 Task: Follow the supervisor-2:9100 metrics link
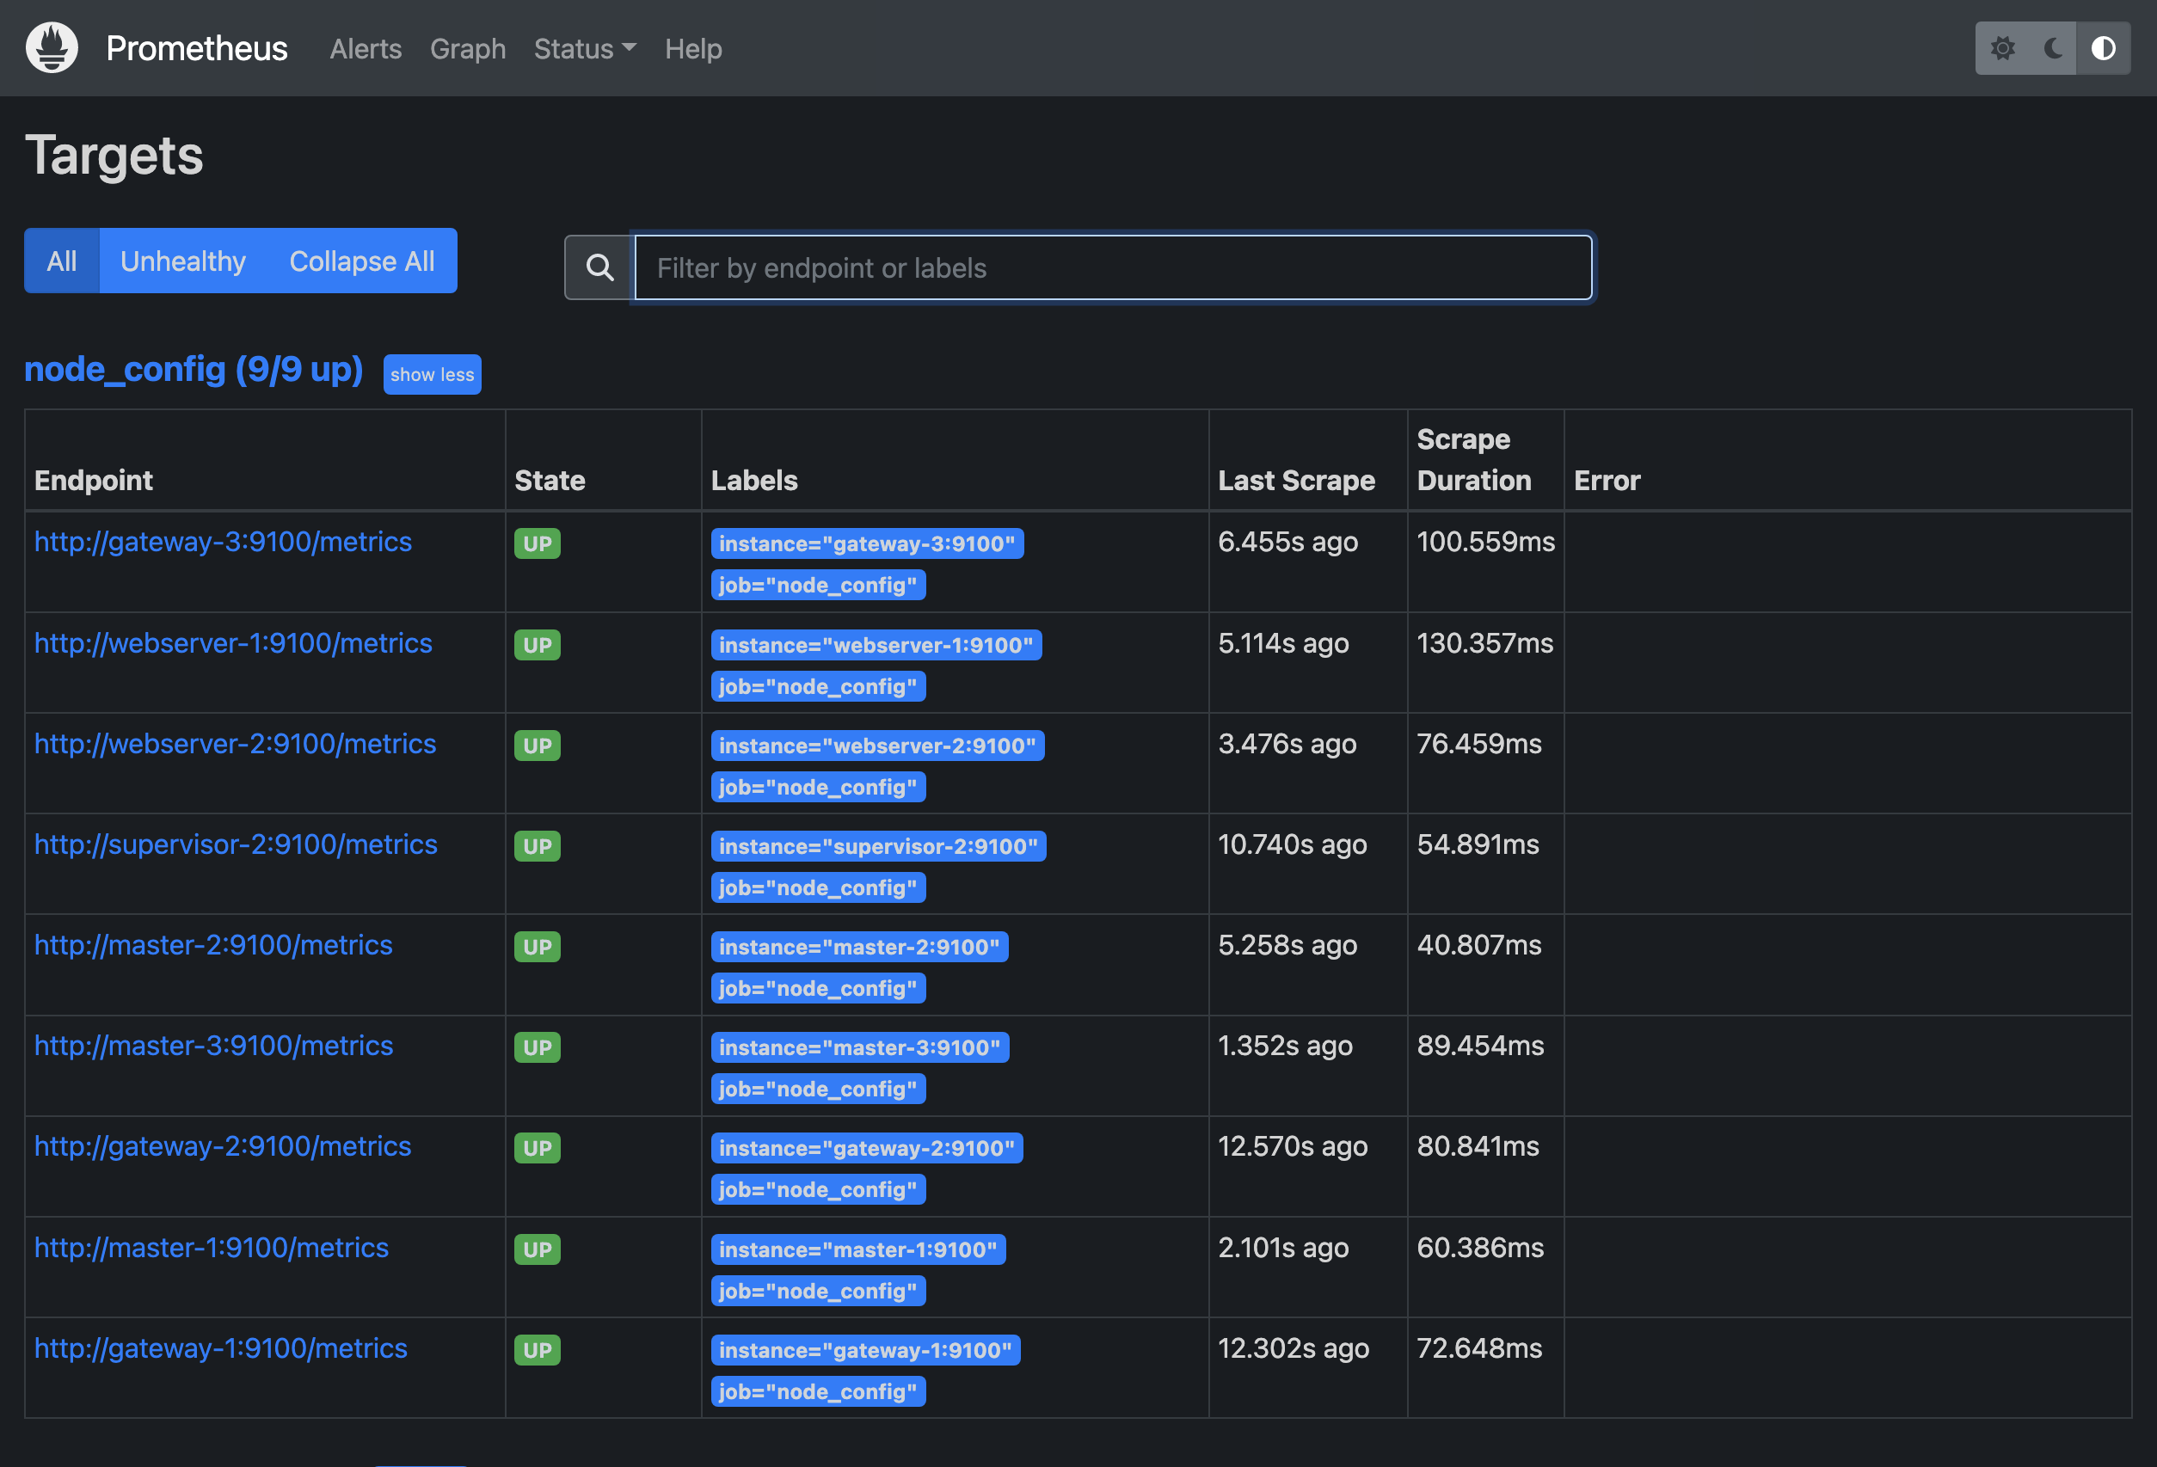236,844
